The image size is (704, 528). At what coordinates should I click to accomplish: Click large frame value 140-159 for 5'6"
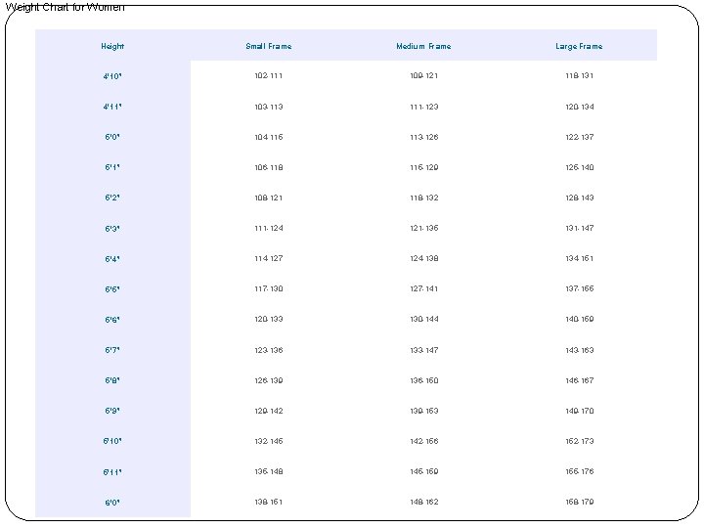(579, 319)
